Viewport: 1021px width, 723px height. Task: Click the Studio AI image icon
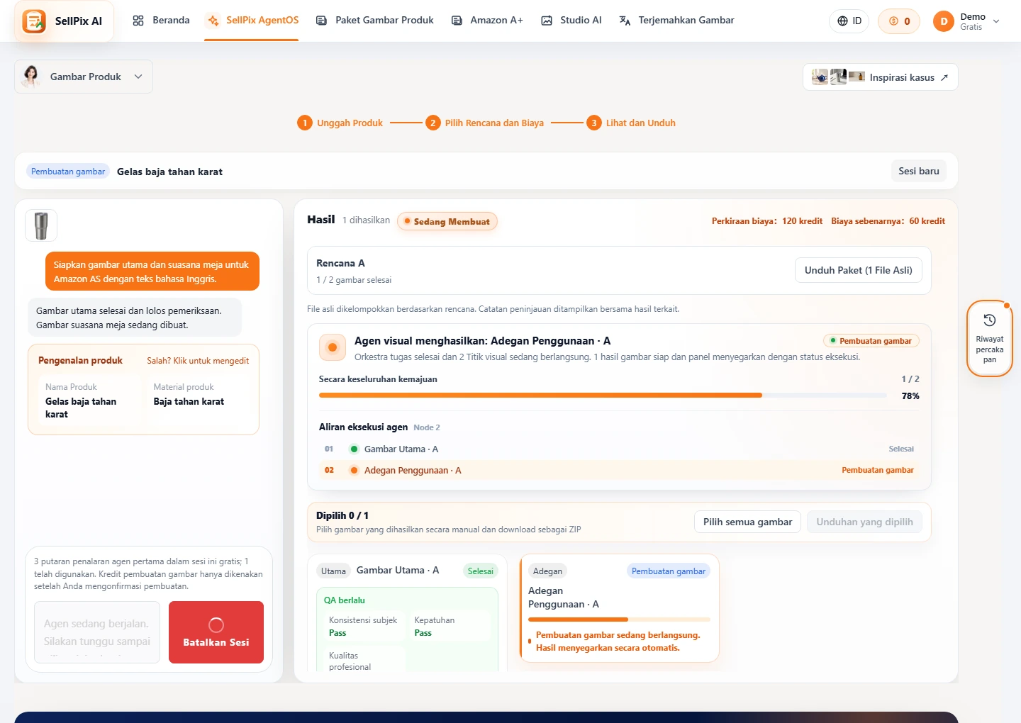(547, 21)
